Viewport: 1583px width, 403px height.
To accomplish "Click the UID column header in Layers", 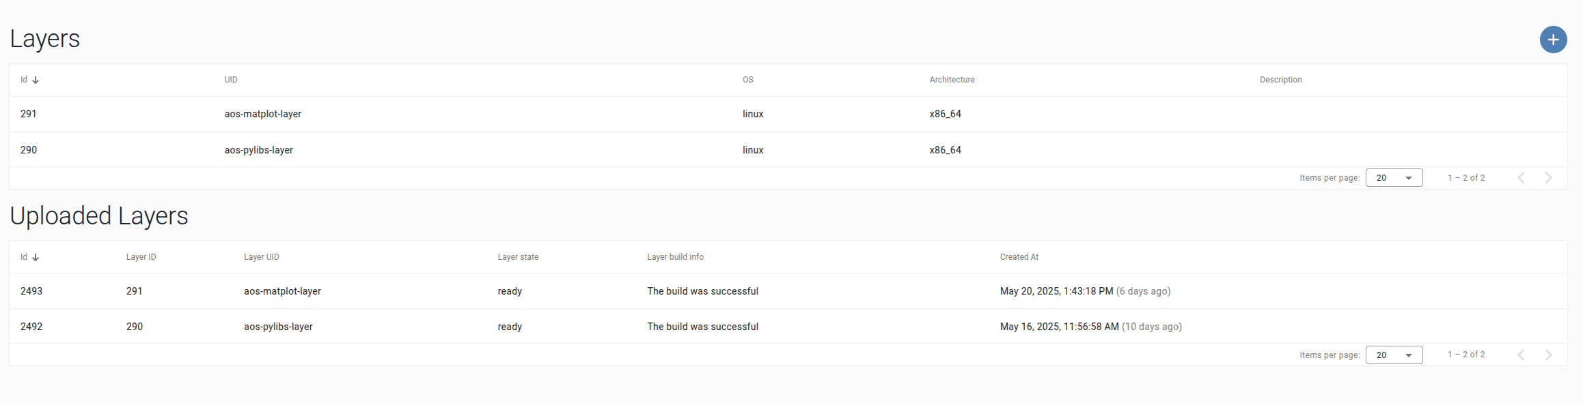I will (x=231, y=80).
